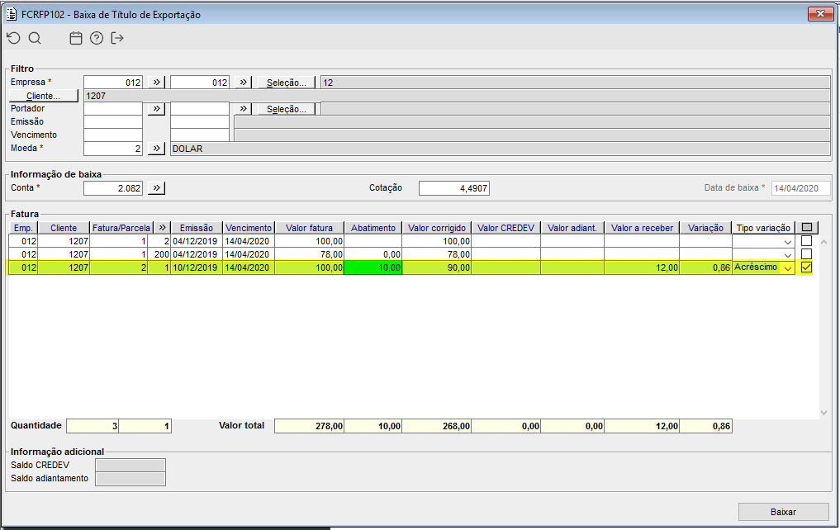Click the Moeda field containing 2
Image resolution: width=840 pixels, height=530 pixels.
point(113,149)
